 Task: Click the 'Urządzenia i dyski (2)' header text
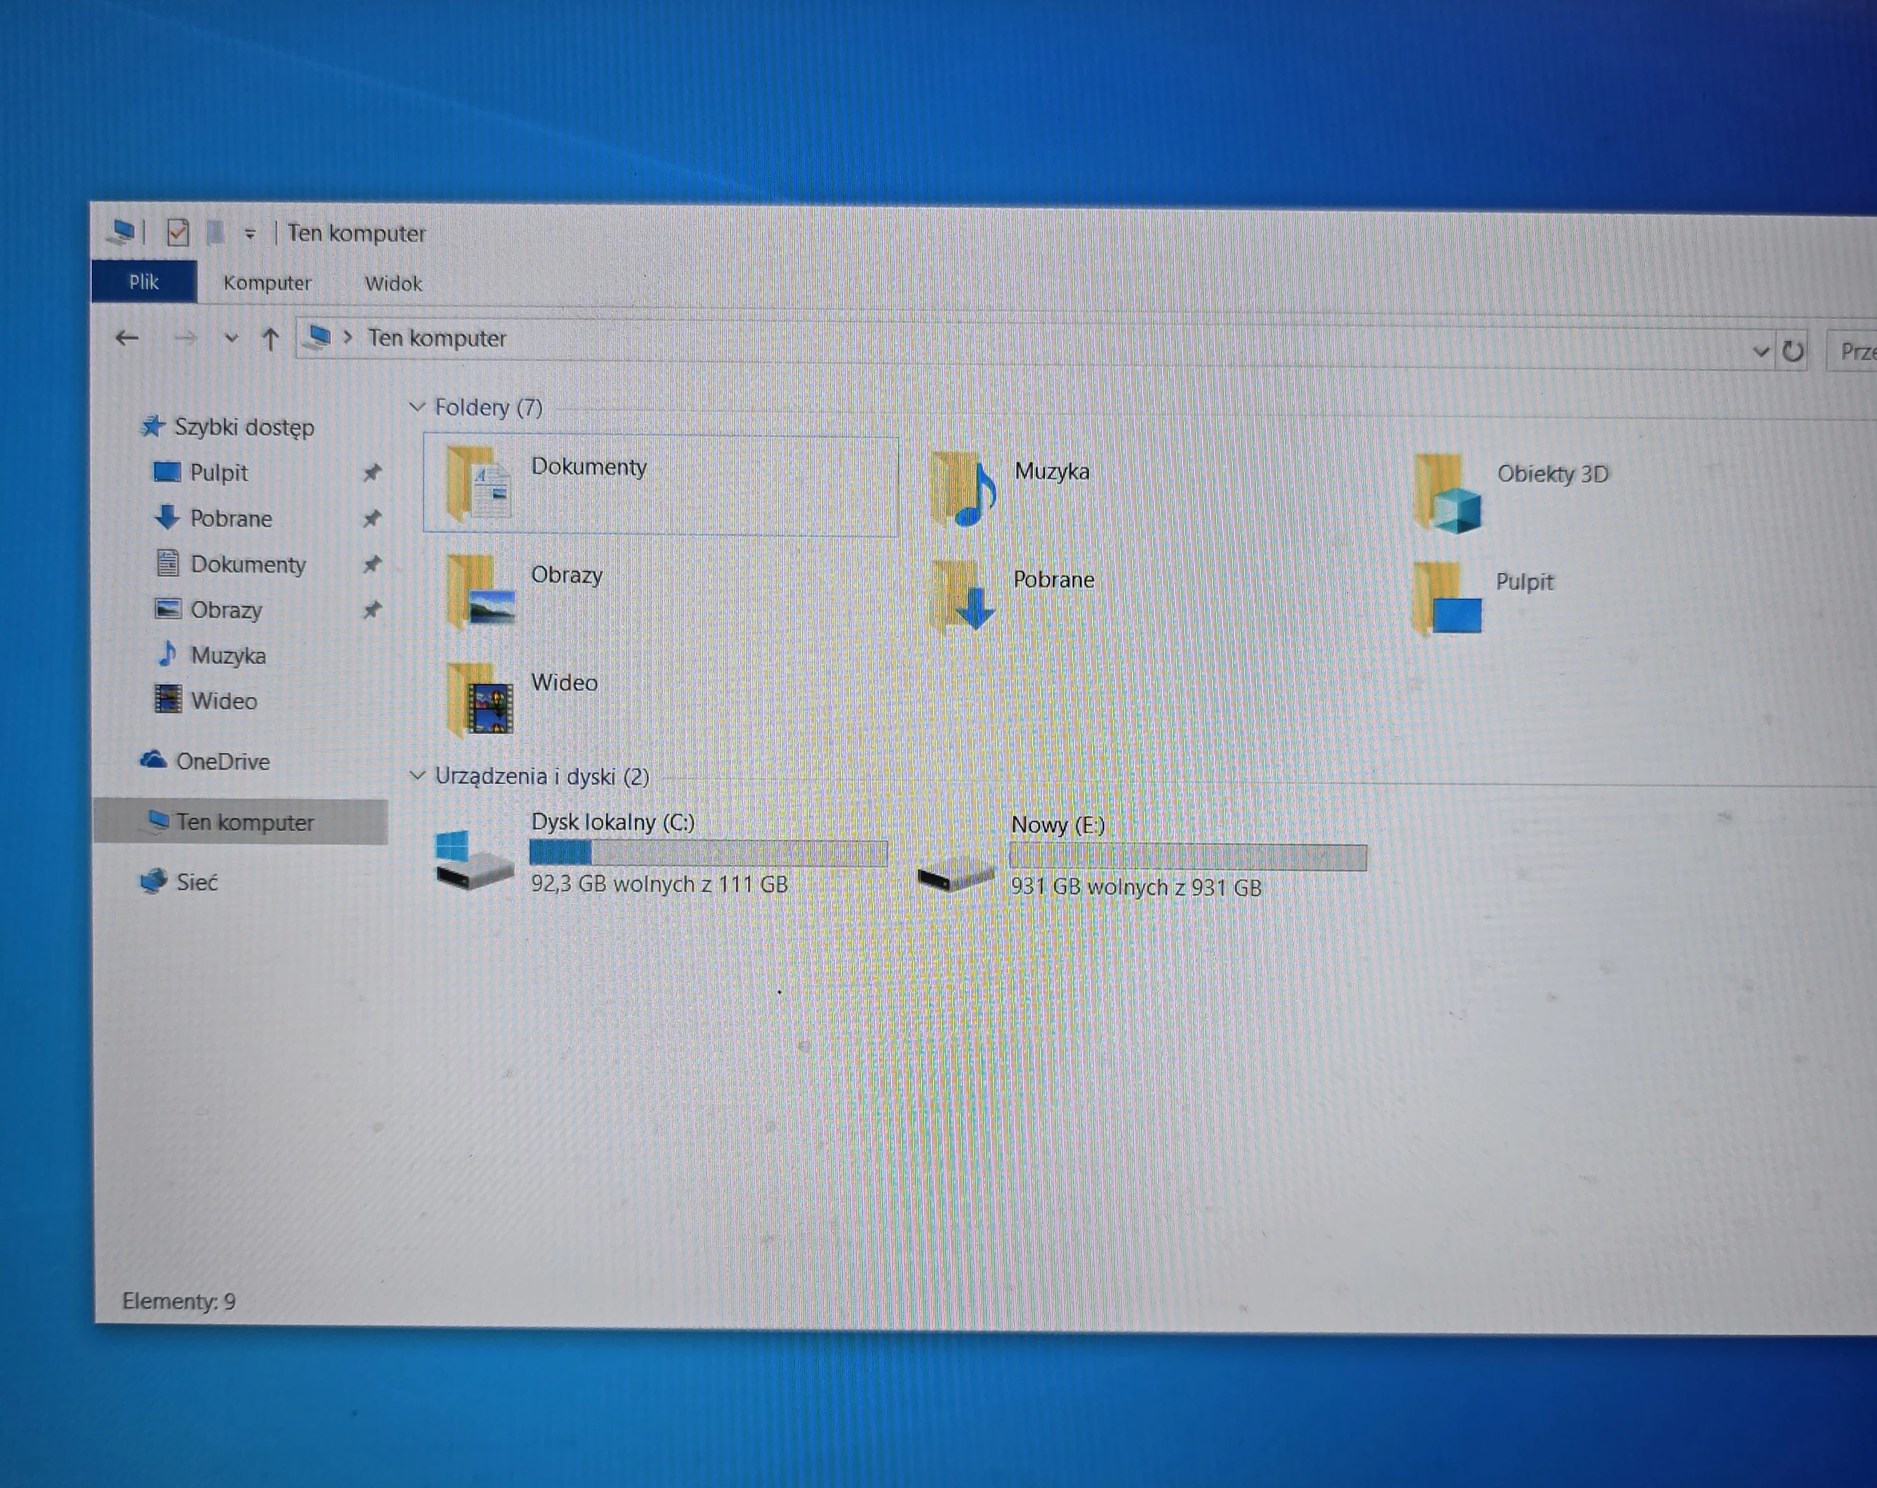[x=542, y=776]
